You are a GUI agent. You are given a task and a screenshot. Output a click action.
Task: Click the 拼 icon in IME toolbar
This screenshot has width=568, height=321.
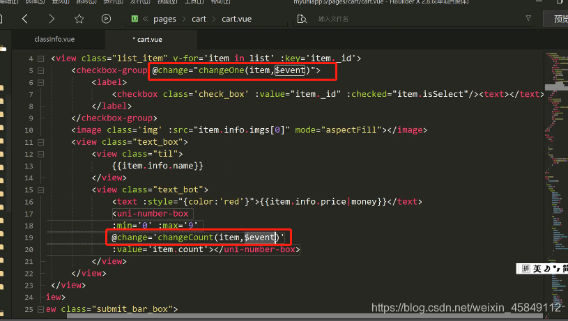pos(526,269)
